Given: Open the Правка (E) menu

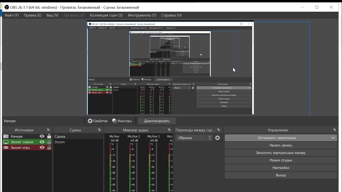Looking at the screenshot, I should 32,15.
